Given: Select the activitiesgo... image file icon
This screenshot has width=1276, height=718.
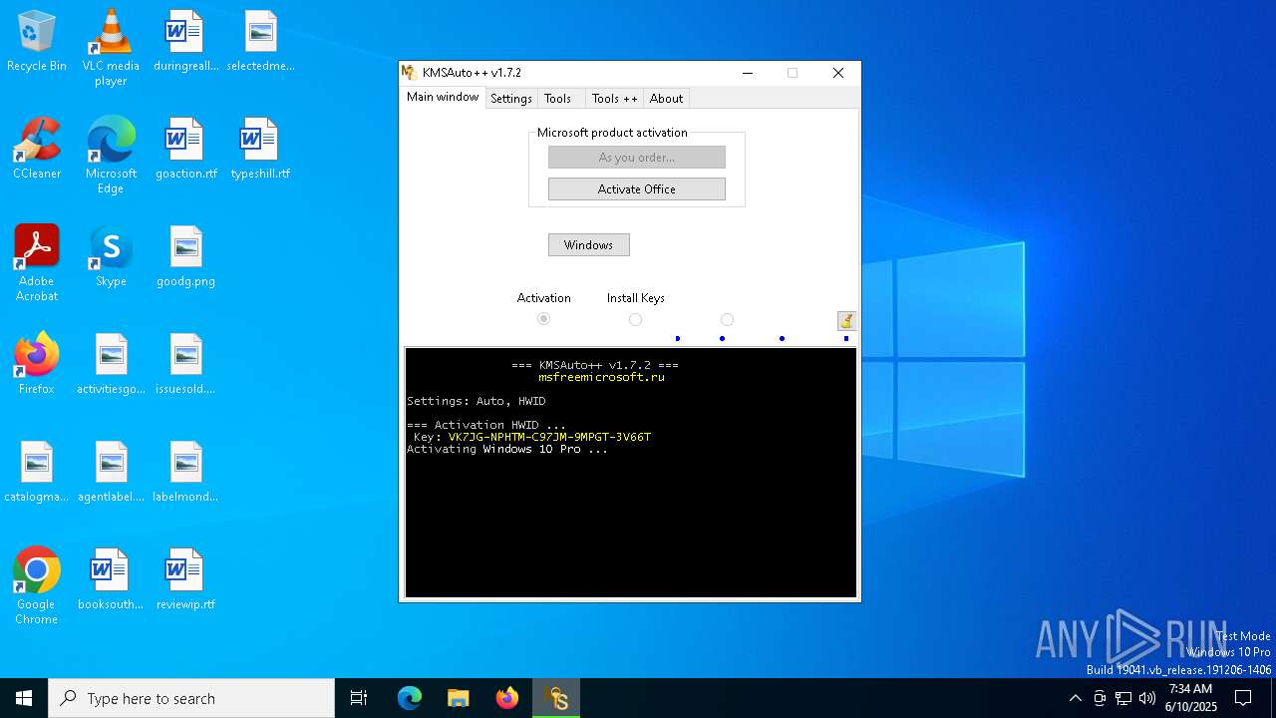Looking at the screenshot, I should click(111, 365).
